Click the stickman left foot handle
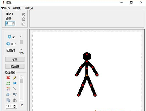The width and height of the screenshot is (146, 111). [x=79, y=95]
